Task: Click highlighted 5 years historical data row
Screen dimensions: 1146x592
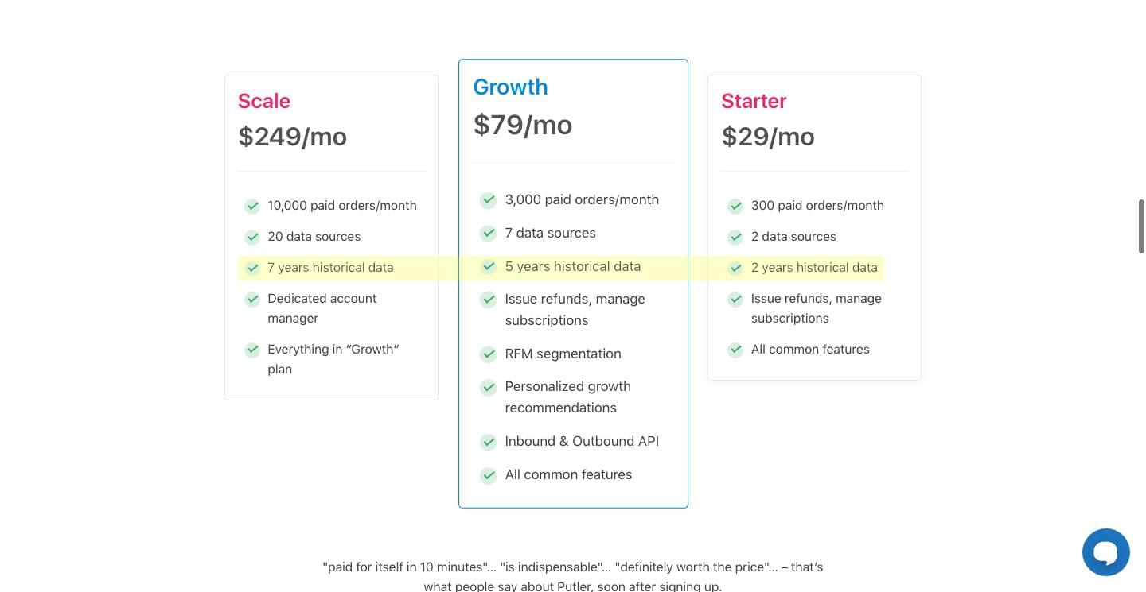Action: tap(573, 267)
